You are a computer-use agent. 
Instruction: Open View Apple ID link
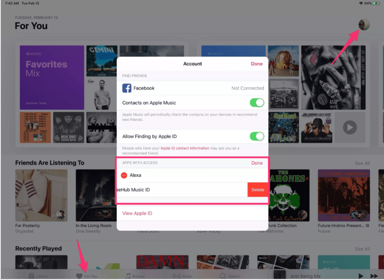click(x=137, y=213)
